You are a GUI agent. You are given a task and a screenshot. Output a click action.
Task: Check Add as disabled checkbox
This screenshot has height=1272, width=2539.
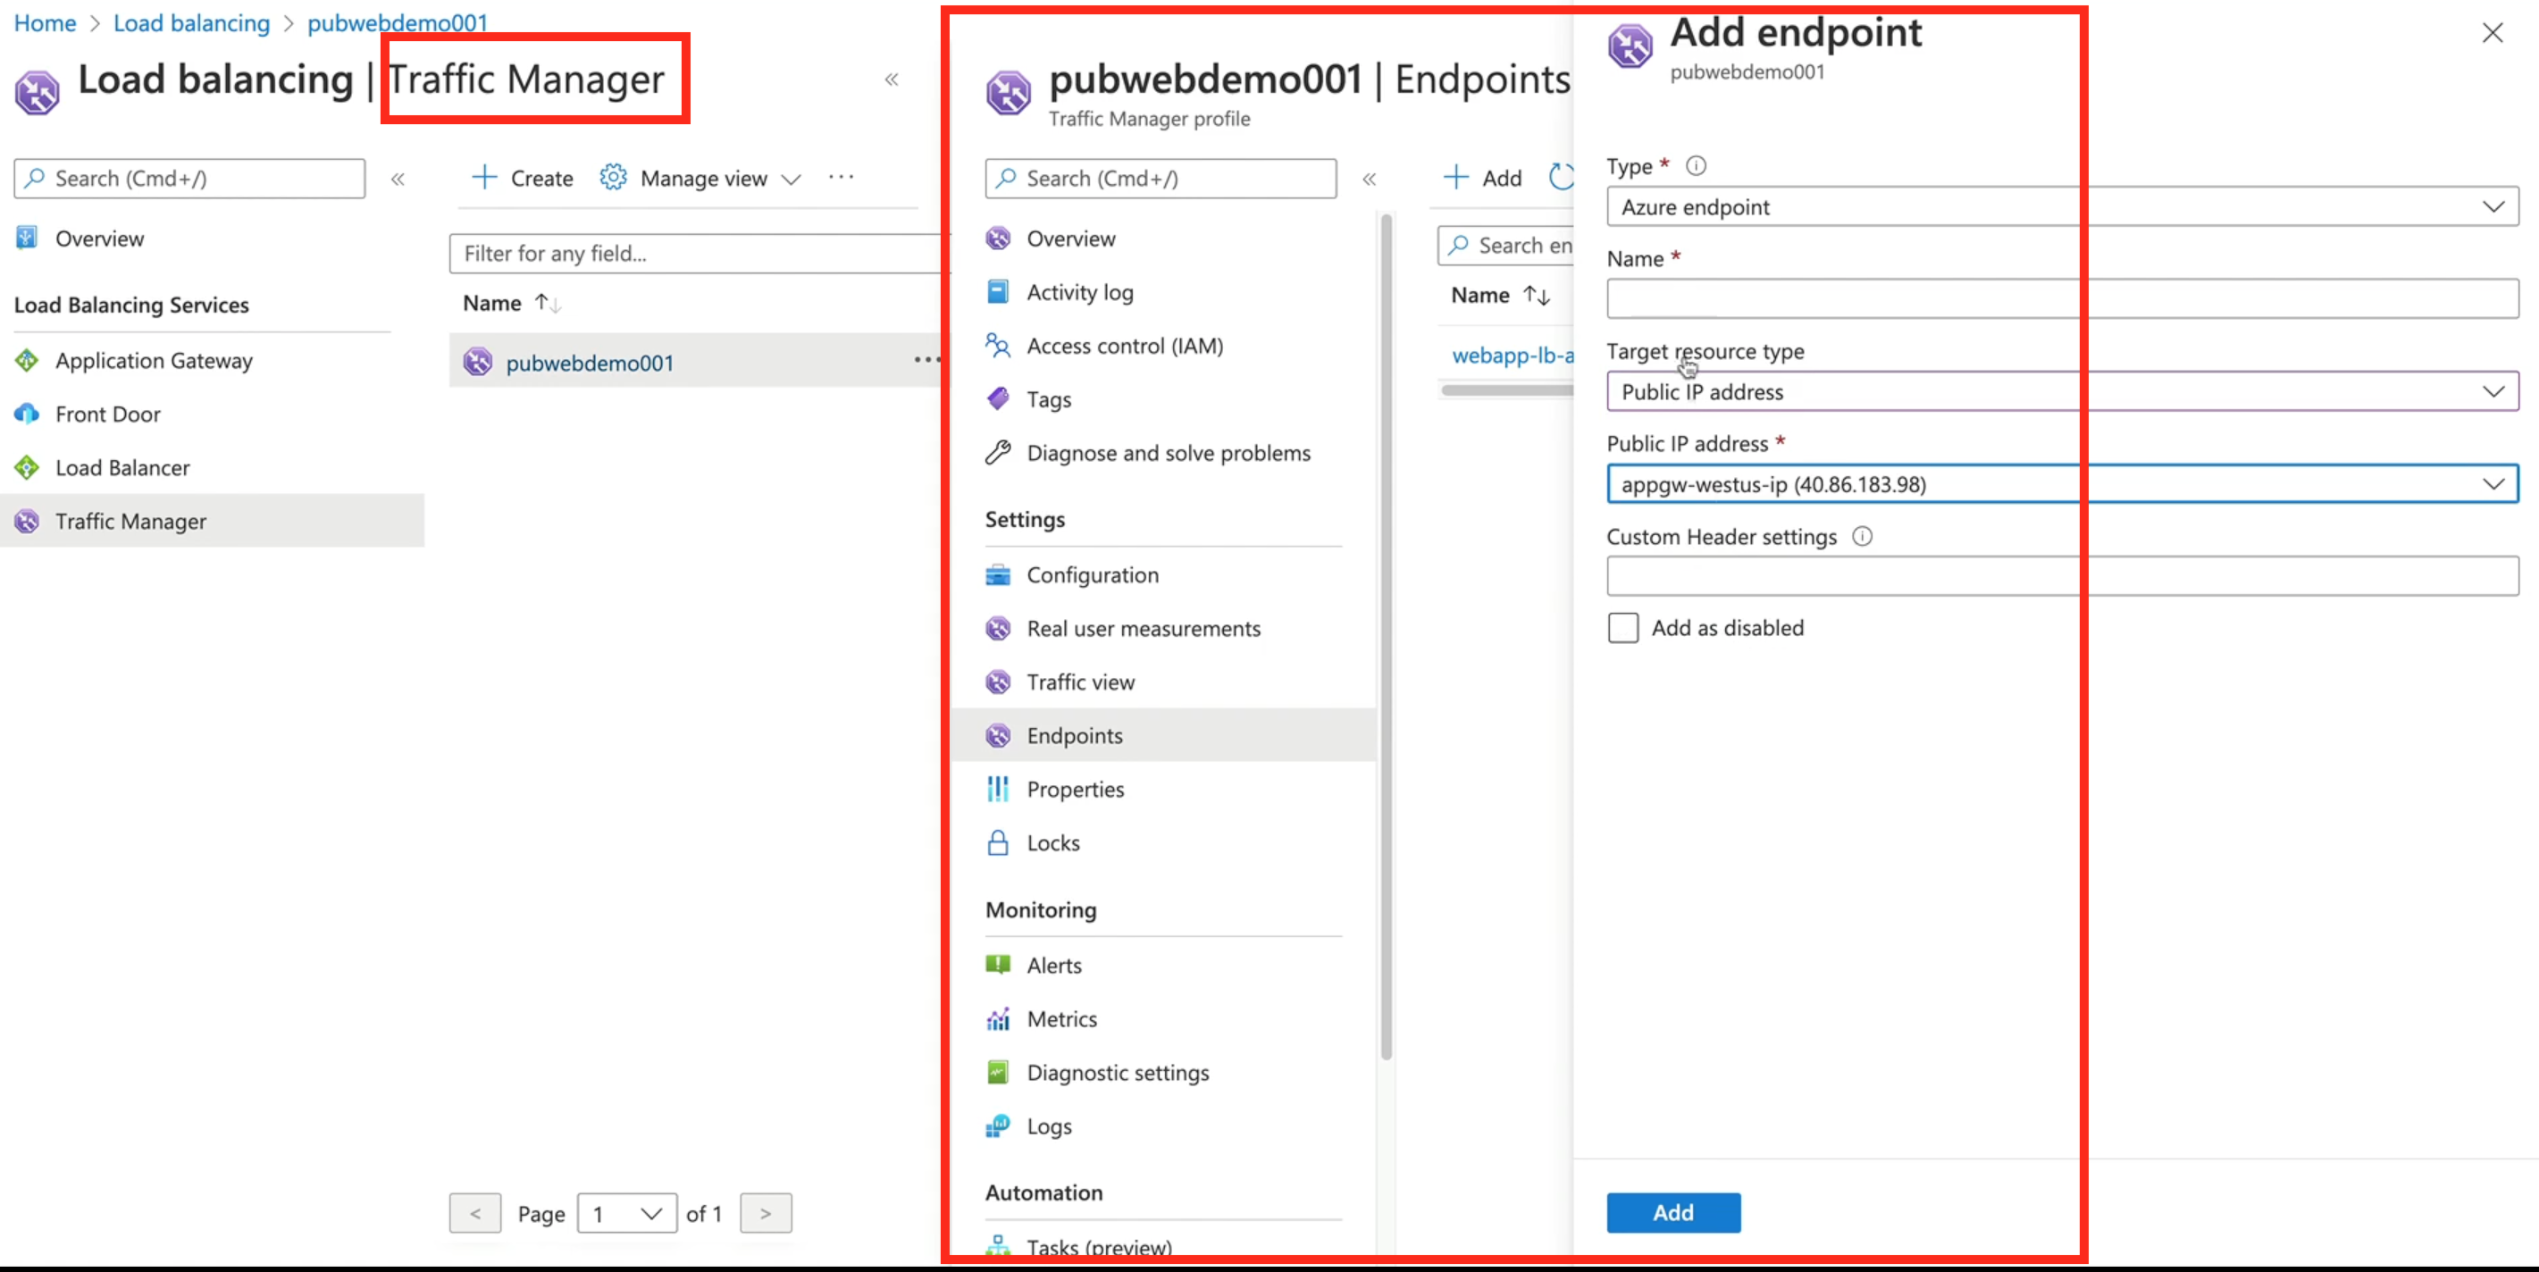click(x=1623, y=628)
